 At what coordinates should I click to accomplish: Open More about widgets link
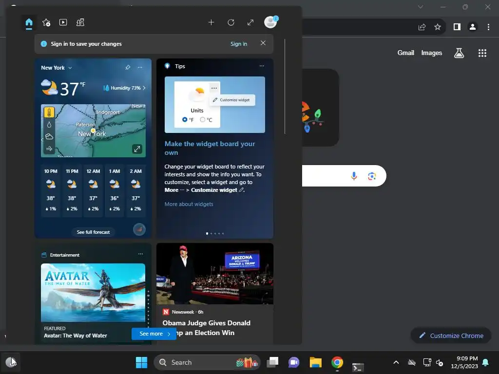coord(189,204)
